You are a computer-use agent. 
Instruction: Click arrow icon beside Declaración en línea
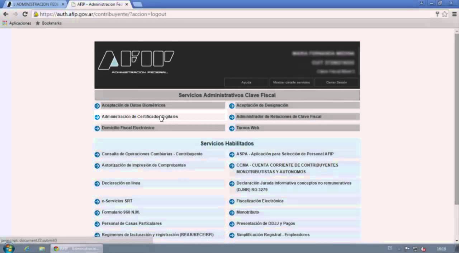pyautogui.click(x=97, y=183)
